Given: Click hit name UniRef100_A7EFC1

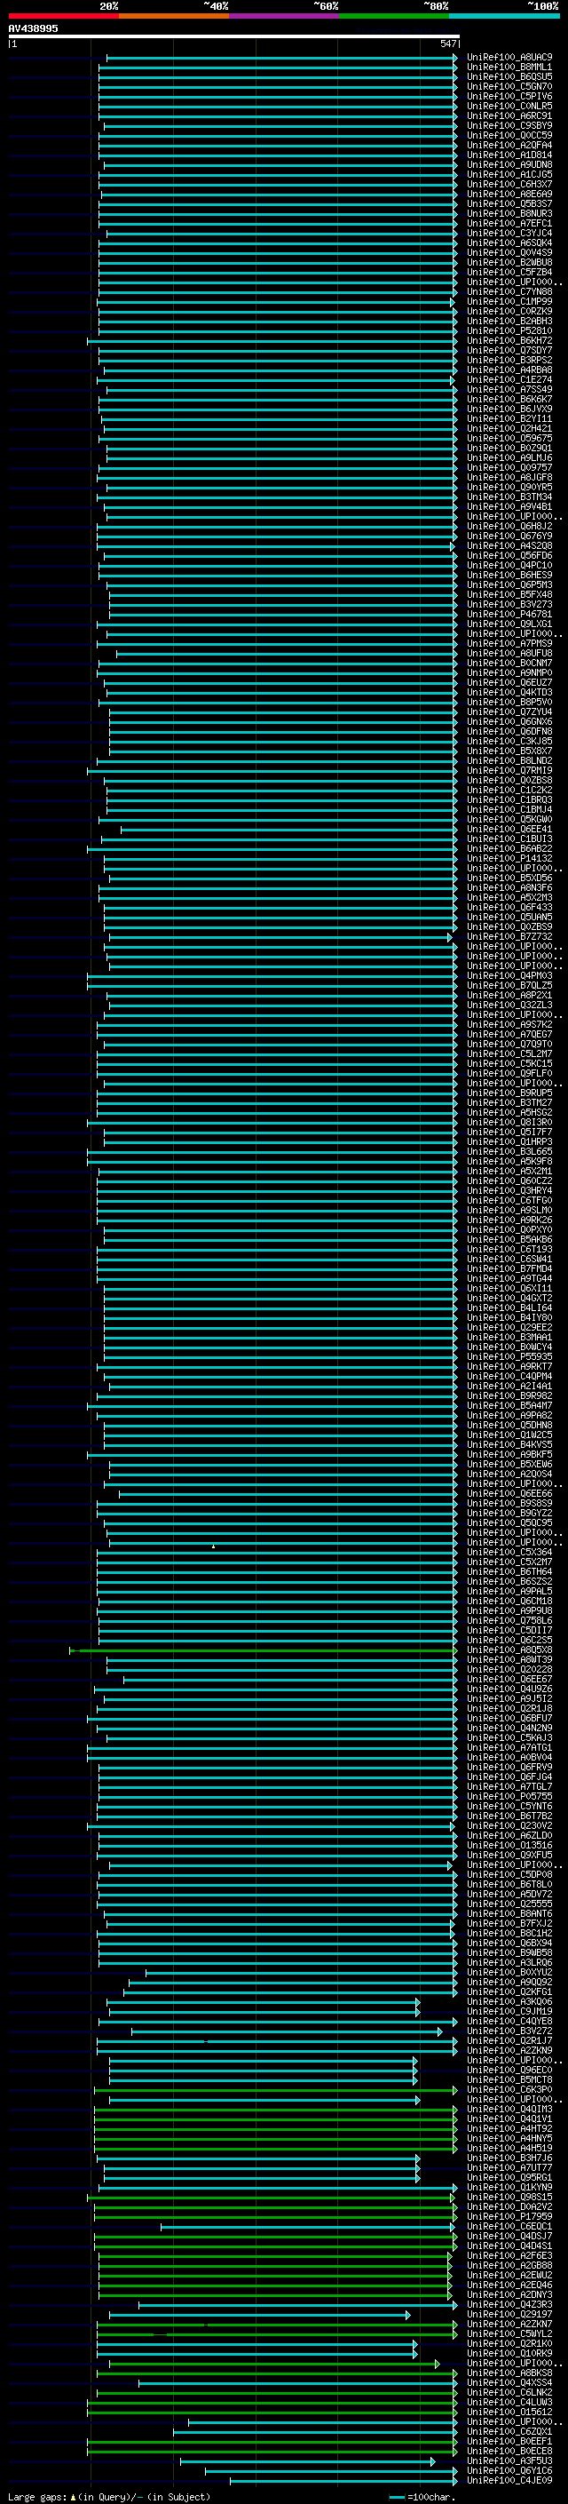Looking at the screenshot, I should click(509, 224).
